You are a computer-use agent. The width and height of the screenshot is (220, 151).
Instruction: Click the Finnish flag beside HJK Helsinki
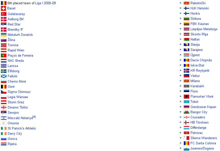[186, 8]
